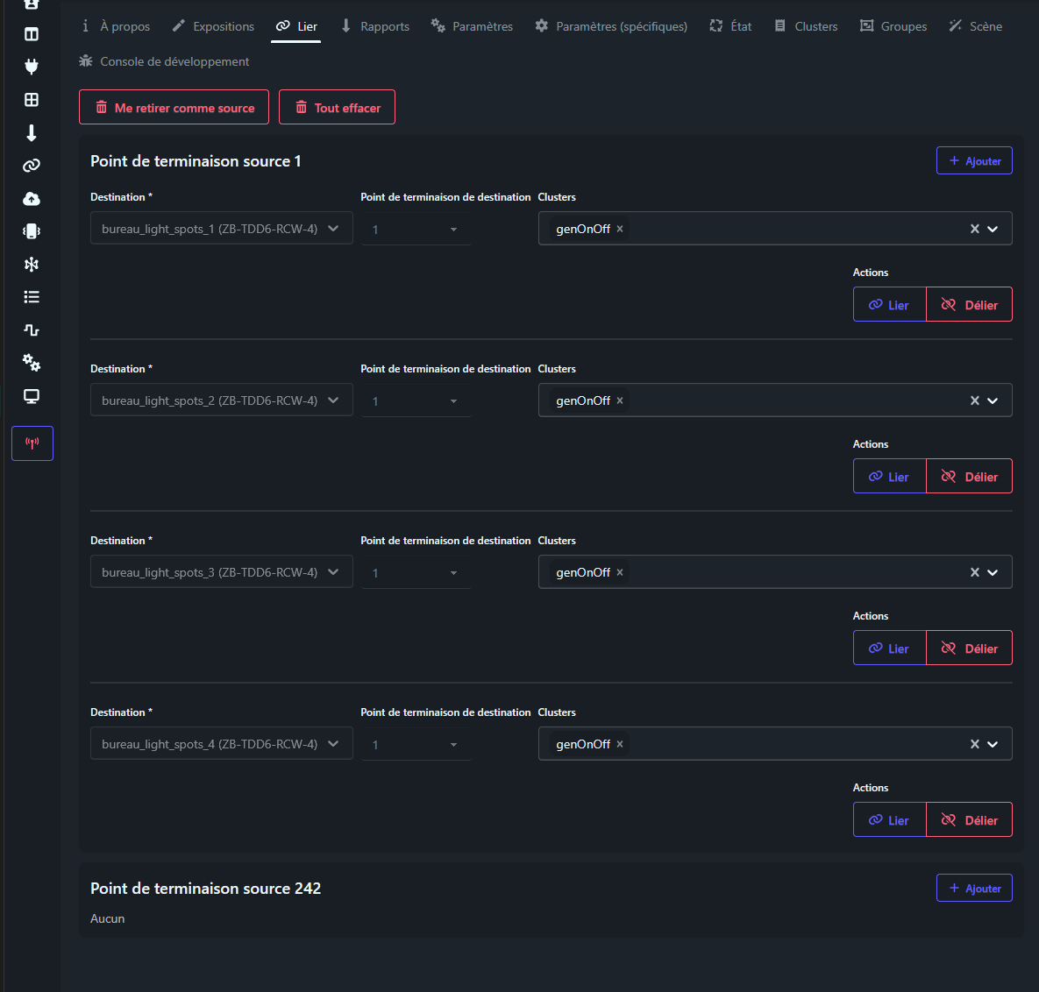The height and width of the screenshot is (992, 1039).
Task: Click the double gears icon in the sidebar
Action: tap(32, 363)
